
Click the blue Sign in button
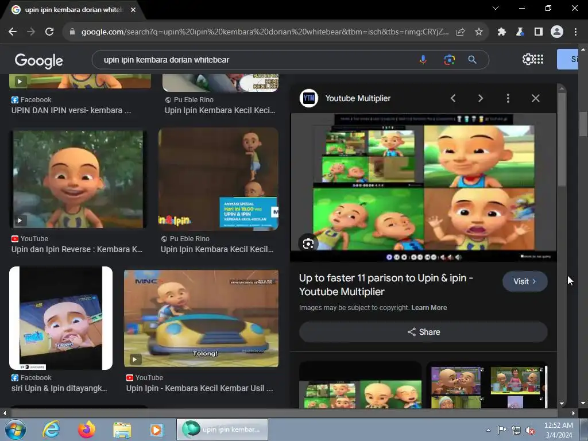[568, 59]
